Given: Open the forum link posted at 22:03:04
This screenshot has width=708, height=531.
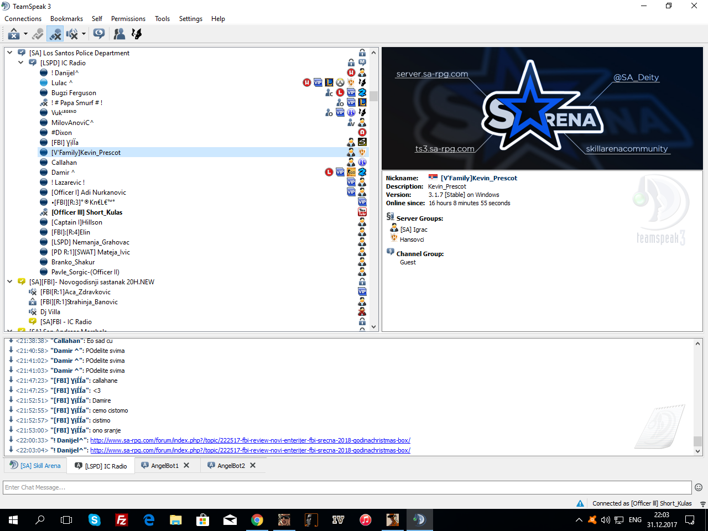Looking at the screenshot, I should pyautogui.click(x=250, y=450).
